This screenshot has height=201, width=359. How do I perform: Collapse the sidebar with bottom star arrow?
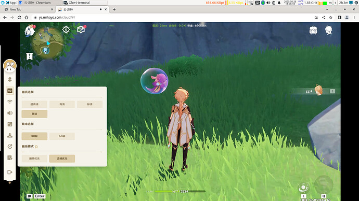9,183
